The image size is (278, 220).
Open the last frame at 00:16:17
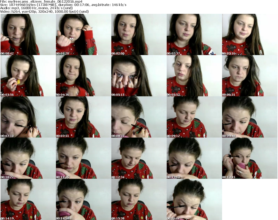194,199
